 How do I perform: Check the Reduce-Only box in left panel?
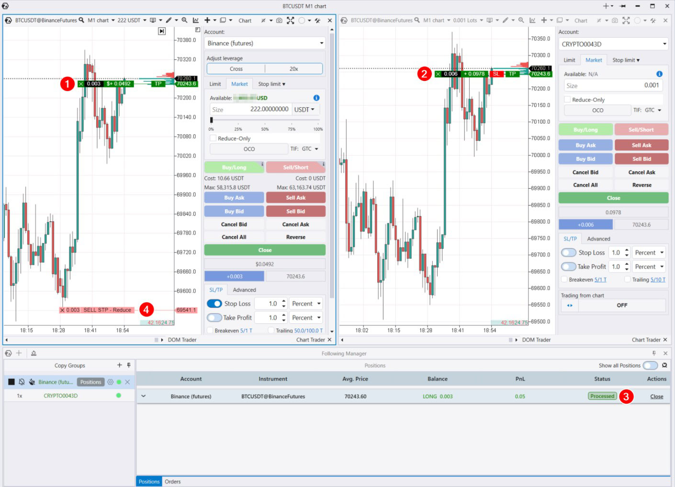pos(214,138)
